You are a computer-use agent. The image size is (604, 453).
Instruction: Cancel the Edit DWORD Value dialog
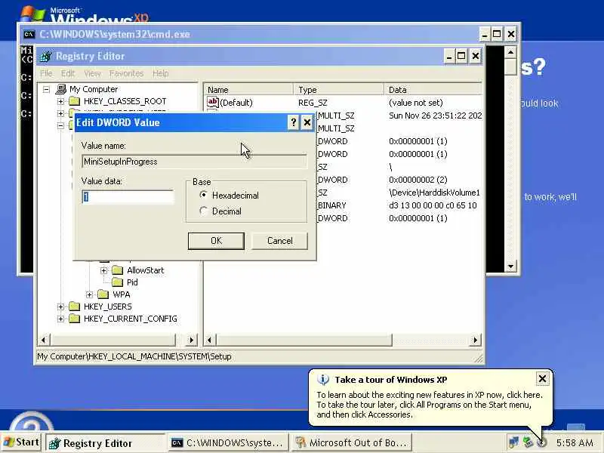click(x=279, y=241)
